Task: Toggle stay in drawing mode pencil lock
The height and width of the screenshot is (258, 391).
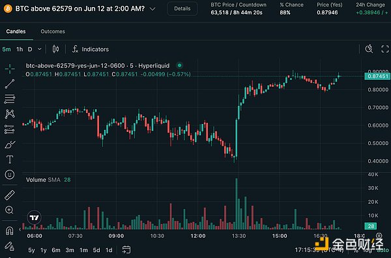Action: 10,246
